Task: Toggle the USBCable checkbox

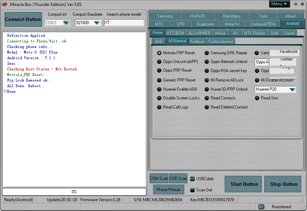Action: [192, 179]
